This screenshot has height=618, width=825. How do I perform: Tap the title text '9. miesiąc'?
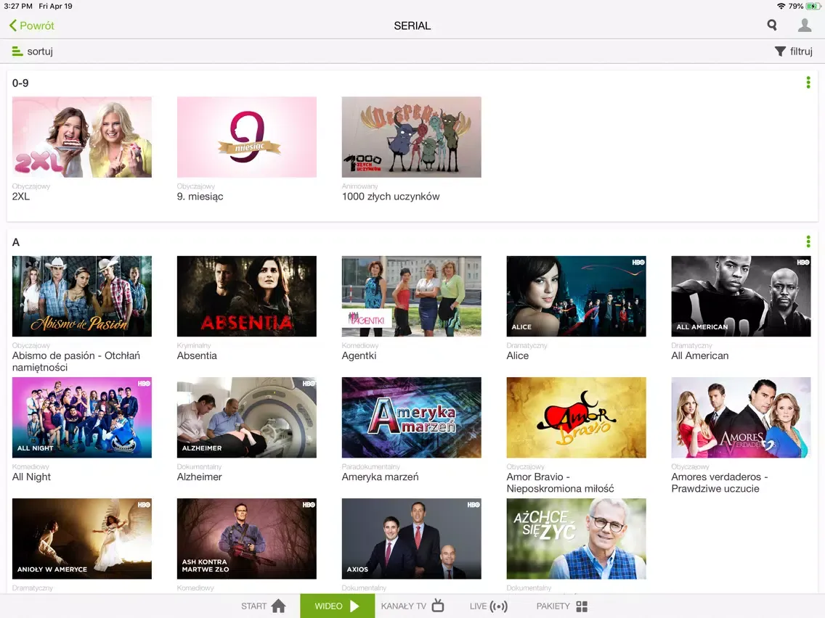200,197
